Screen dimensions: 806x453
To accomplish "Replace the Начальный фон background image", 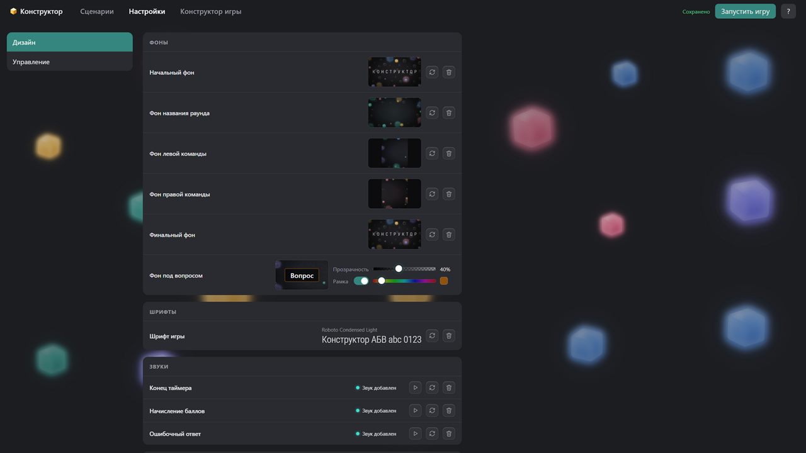I will (432, 72).
